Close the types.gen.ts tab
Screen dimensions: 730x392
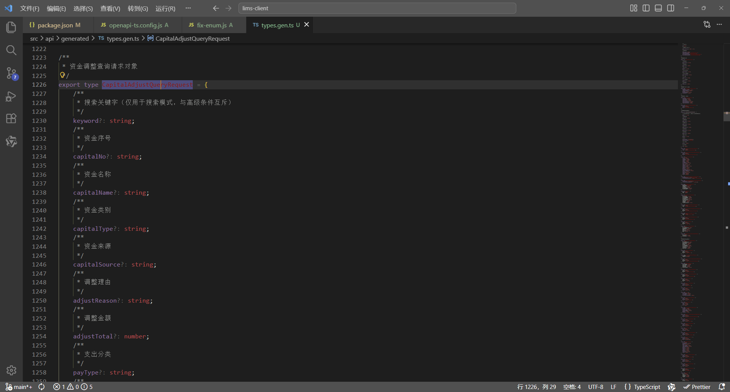click(306, 24)
